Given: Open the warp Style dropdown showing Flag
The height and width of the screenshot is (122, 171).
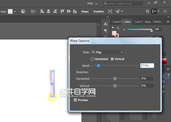Looking at the screenshot, I should pos(107,52).
